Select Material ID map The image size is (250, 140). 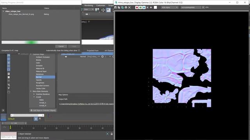(40, 68)
